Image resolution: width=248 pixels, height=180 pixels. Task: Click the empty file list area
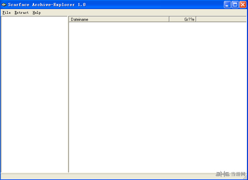[x=157, y=97]
